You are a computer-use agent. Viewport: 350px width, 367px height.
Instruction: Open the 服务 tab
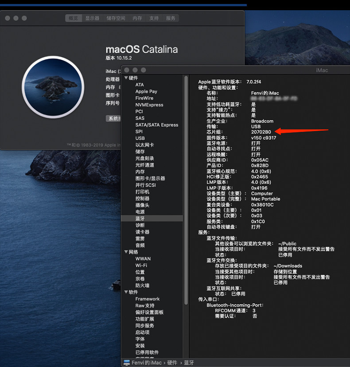coord(171,18)
